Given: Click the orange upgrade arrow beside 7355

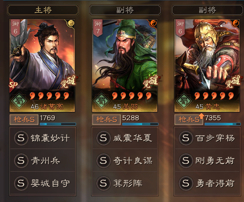Looking at the screenshot, I should (x=202, y=116).
